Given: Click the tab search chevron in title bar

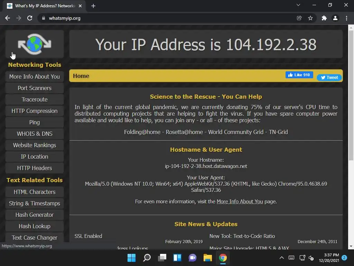Looking at the screenshot, I should click(x=298, y=5).
